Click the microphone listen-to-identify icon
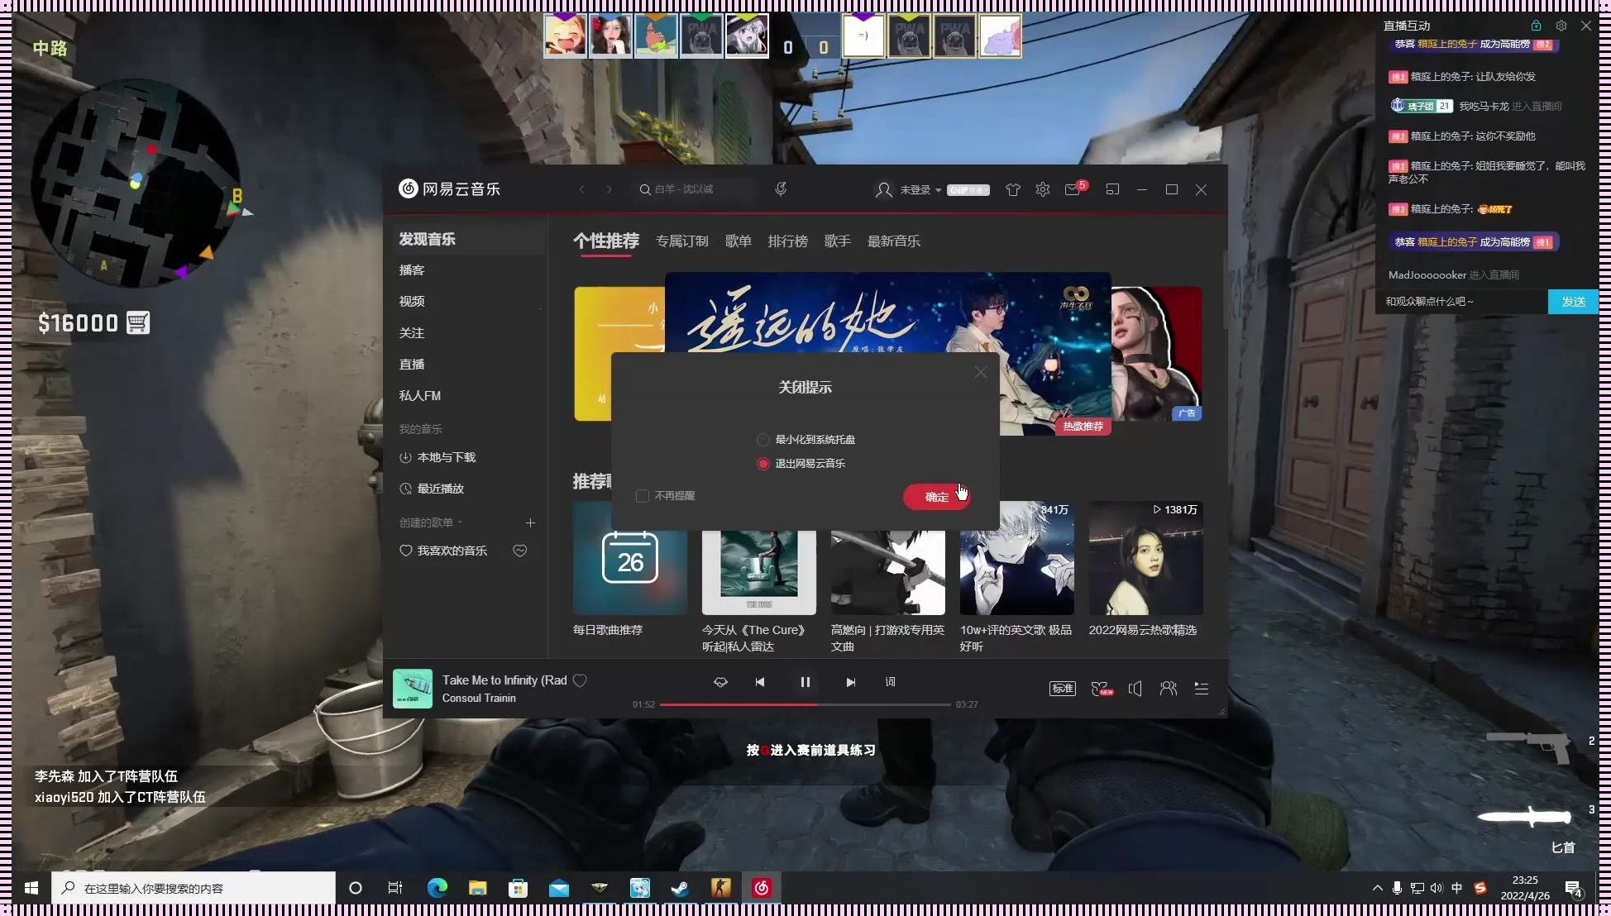Image resolution: width=1611 pixels, height=916 pixels. (781, 189)
